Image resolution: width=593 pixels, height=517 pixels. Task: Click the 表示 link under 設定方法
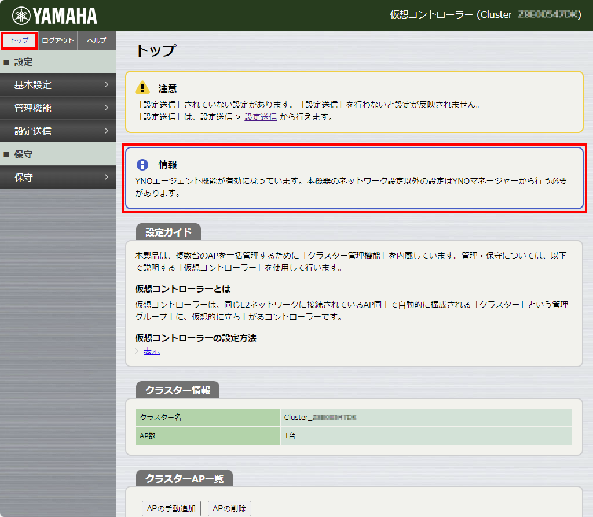[x=152, y=351]
